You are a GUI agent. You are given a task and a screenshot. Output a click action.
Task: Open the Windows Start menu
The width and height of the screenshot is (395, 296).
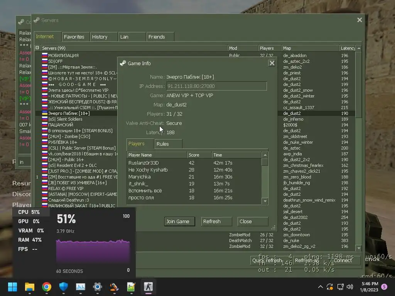click(12, 287)
